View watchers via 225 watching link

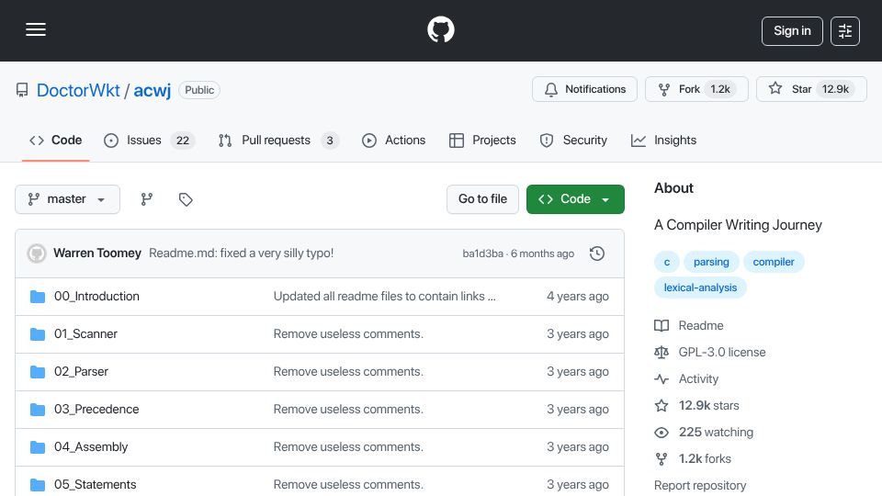coord(704,433)
